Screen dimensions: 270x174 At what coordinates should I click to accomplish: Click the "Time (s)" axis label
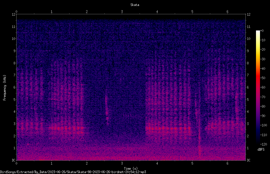(131, 169)
